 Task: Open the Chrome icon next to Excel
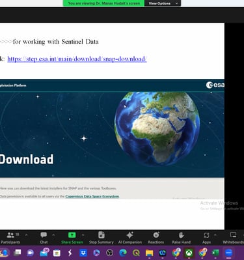coord(202,253)
